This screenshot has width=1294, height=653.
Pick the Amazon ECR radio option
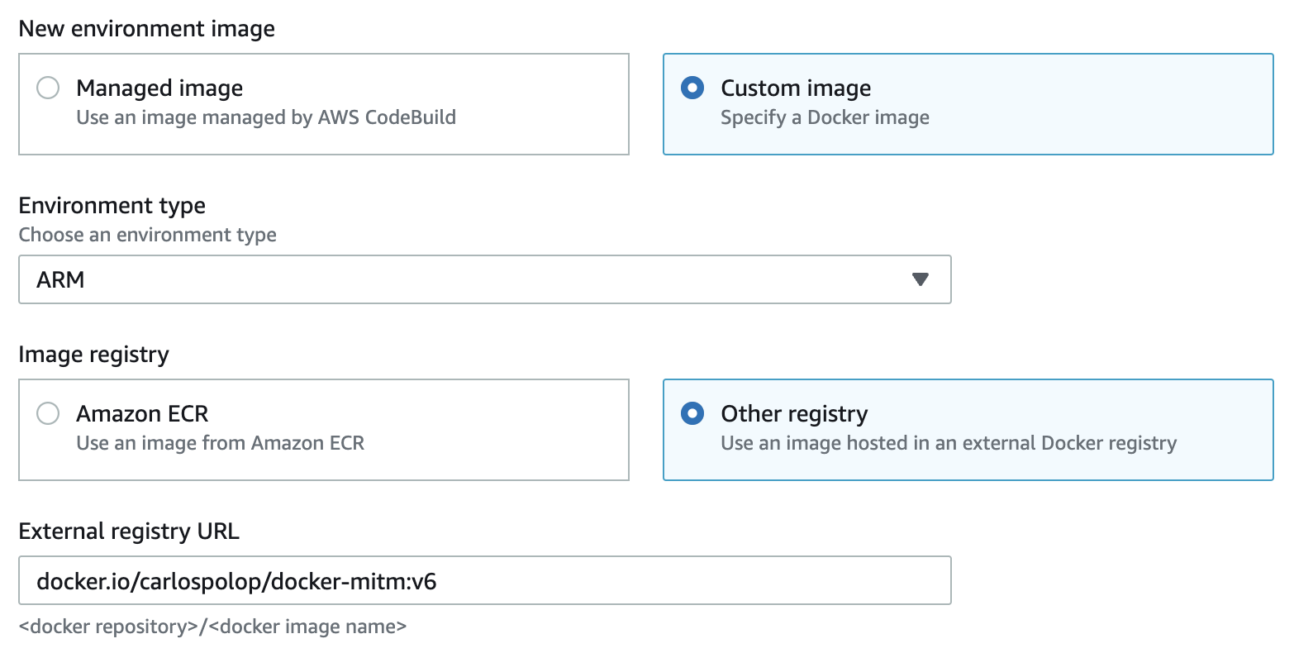point(48,413)
